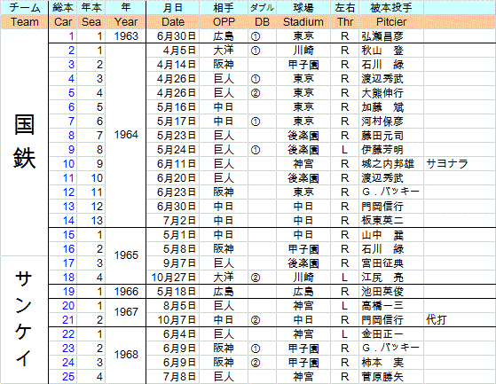This screenshot has width=496, height=384.
Task: Click the Car column header
Action: click(x=63, y=22)
